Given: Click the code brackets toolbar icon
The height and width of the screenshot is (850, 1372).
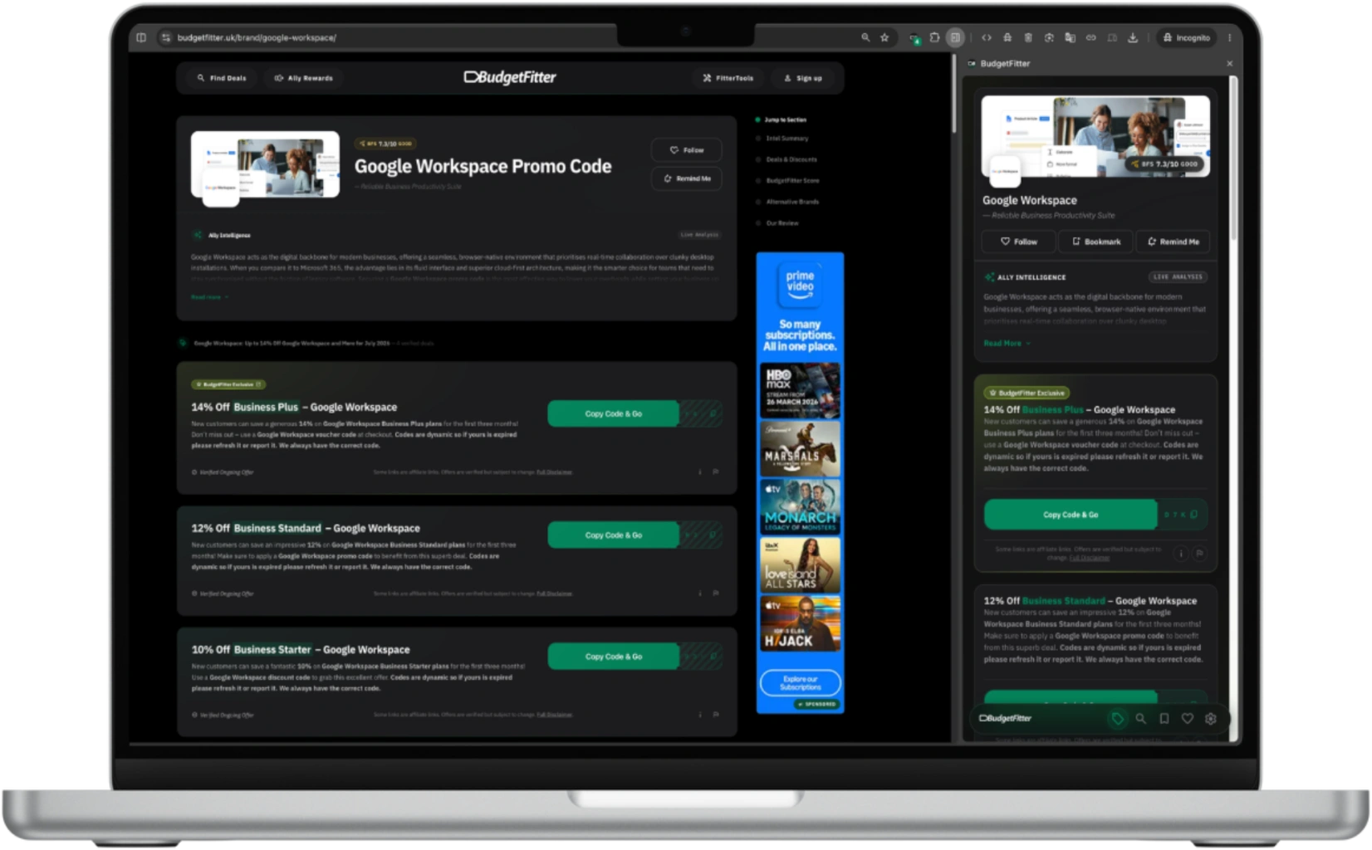Looking at the screenshot, I should coord(986,37).
